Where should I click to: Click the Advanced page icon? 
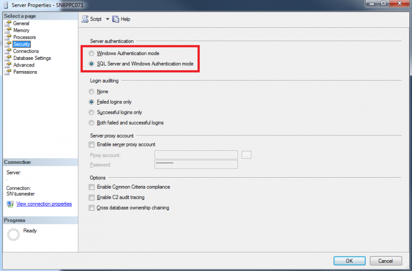pos(8,65)
